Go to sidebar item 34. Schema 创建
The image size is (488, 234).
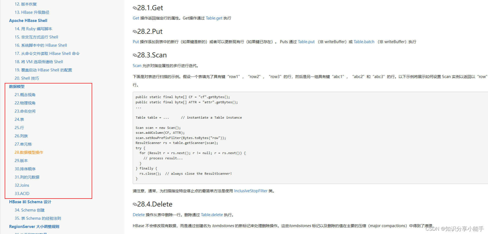coord(29,210)
